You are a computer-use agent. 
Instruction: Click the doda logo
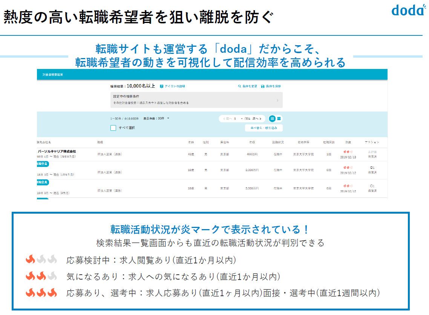[409, 11]
